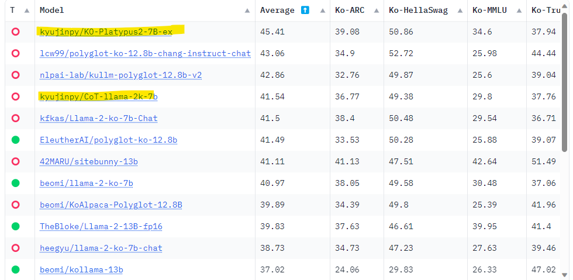Click the green dot icon for beomi/llama-2-ko-7b

point(15,183)
